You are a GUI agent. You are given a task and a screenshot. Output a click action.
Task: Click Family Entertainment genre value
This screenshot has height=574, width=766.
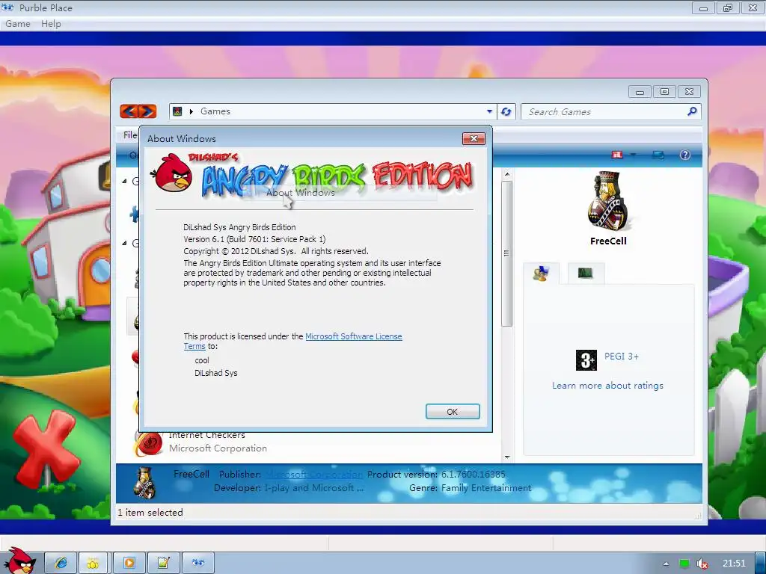point(486,487)
